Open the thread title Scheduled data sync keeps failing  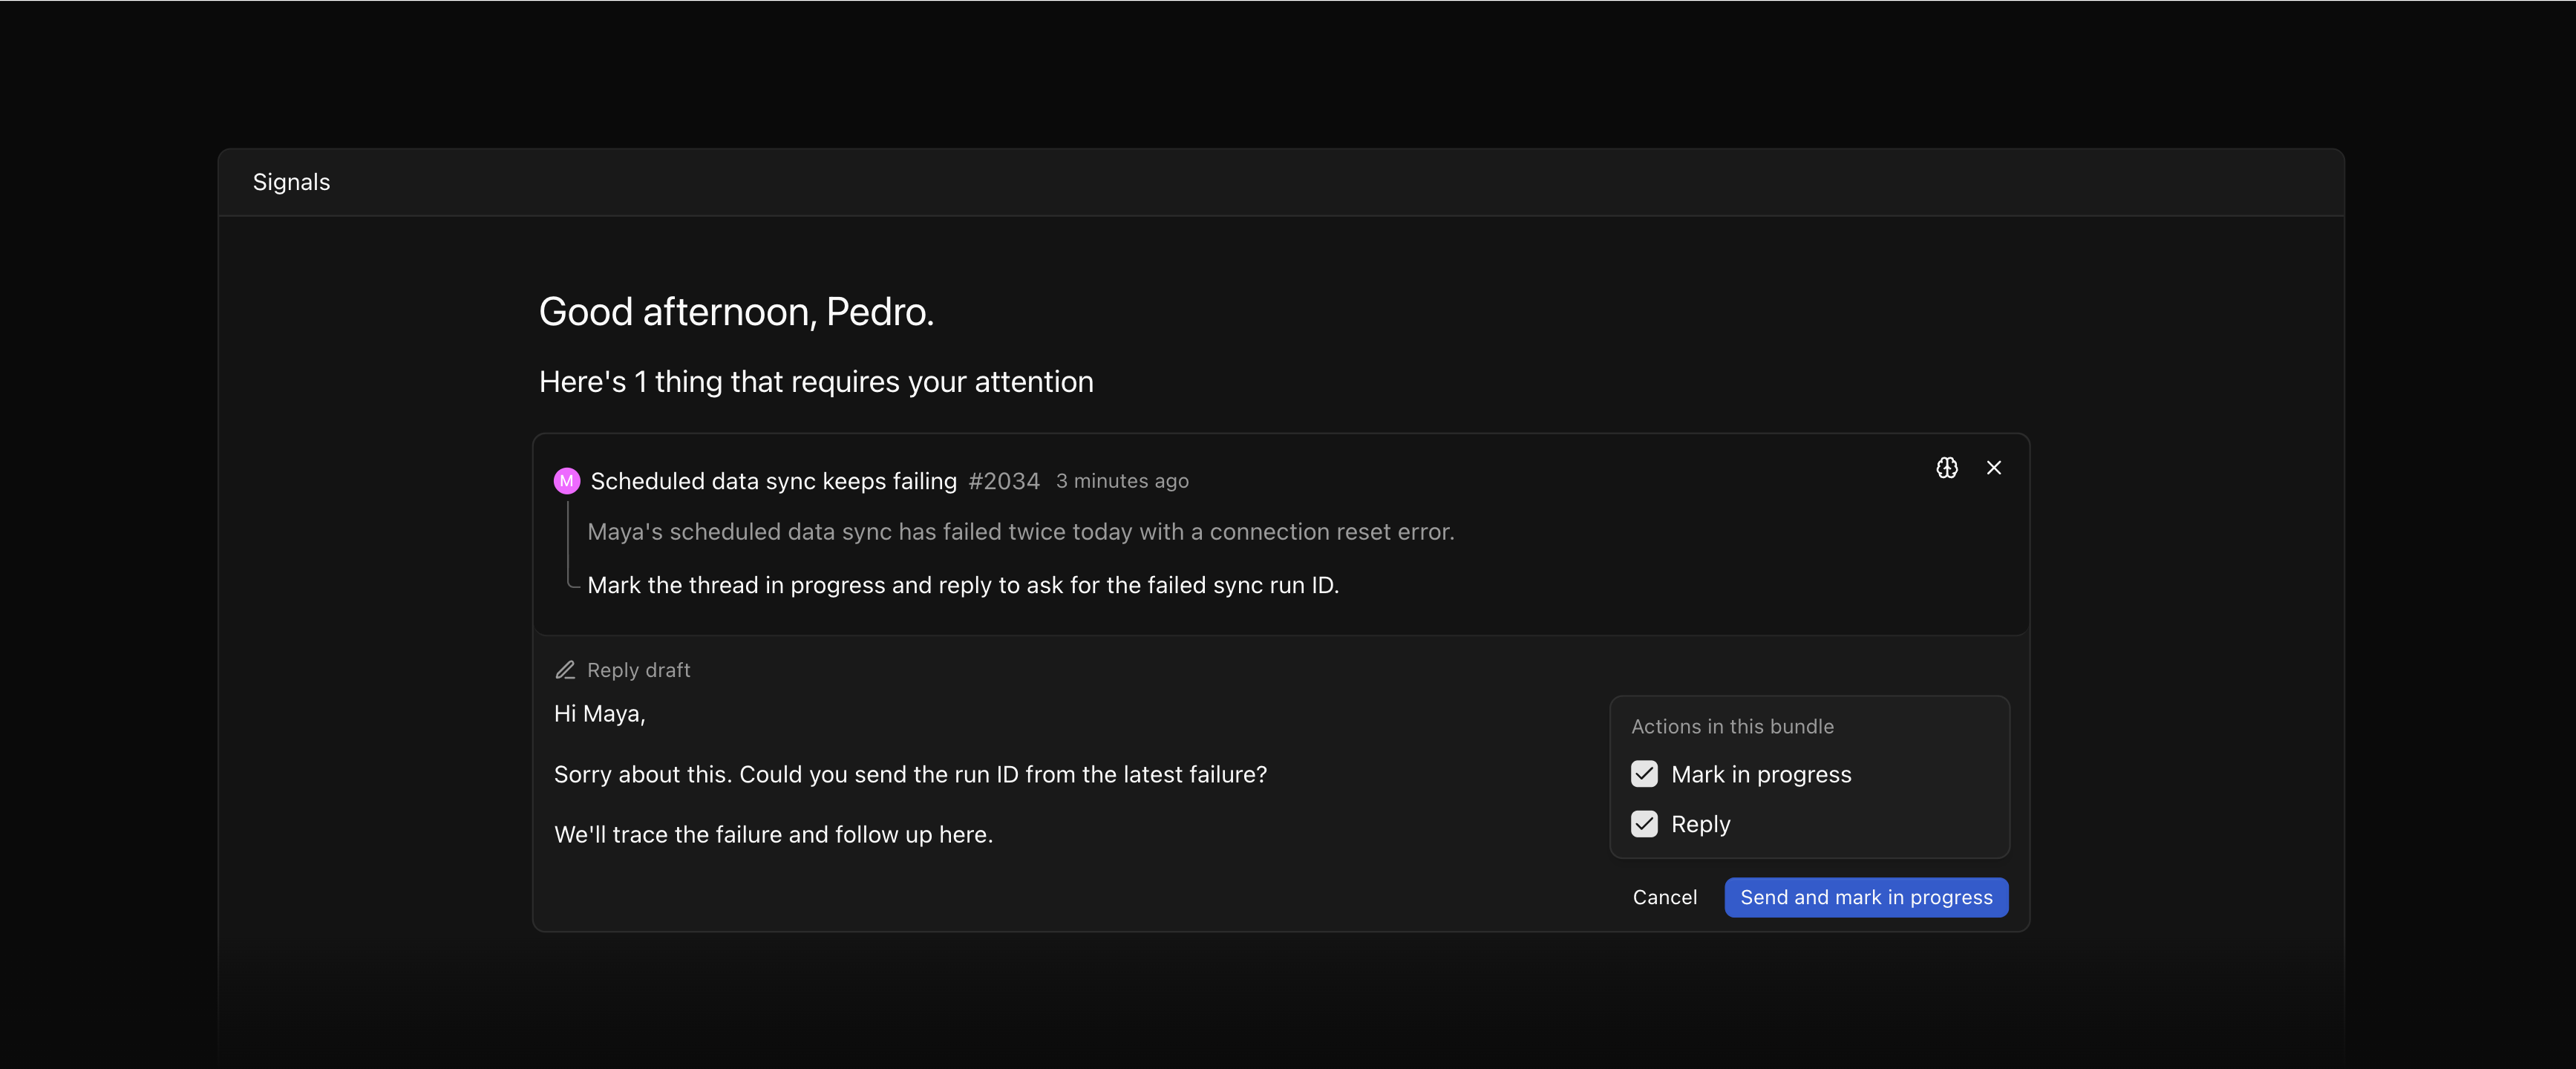coord(773,481)
